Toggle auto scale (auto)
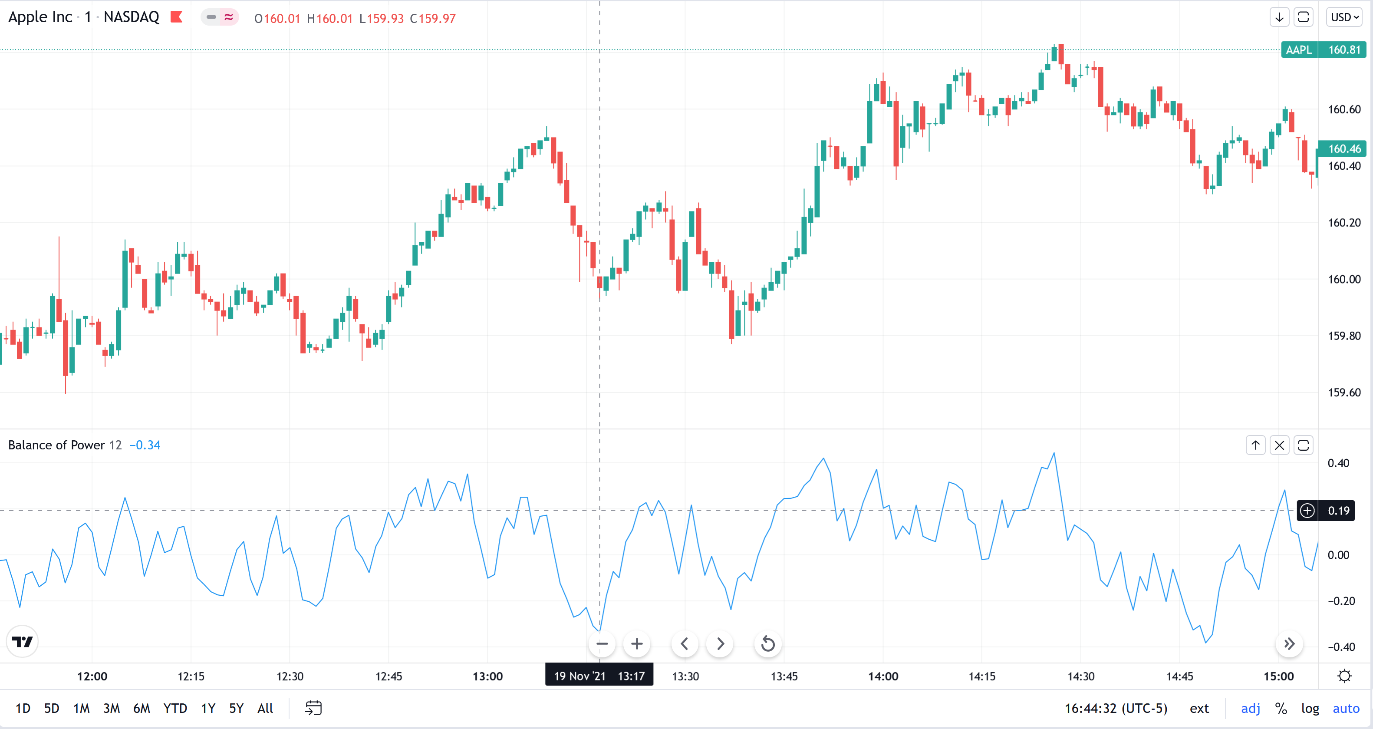Image resolution: width=1373 pixels, height=729 pixels. (x=1346, y=708)
